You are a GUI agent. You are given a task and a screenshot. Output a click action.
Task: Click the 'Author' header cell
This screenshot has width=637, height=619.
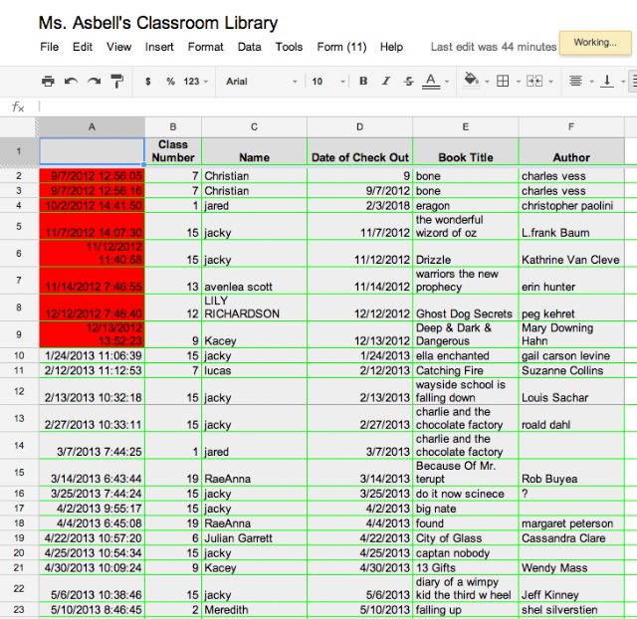pyautogui.click(x=571, y=151)
